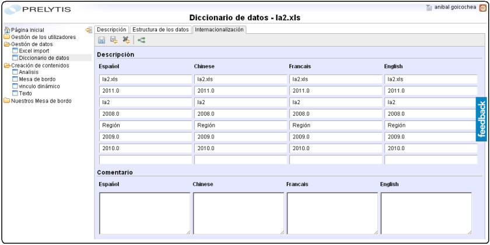
Task: Open the blue feedback side tab
Action: tap(482, 119)
